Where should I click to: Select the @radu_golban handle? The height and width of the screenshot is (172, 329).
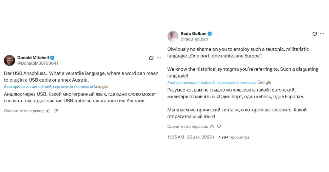tap(194, 39)
